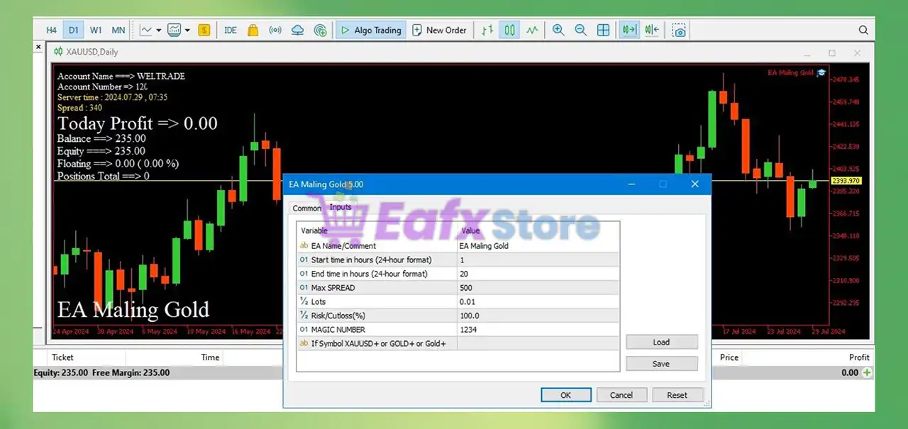Toggle Algo Trading on
The width and height of the screenshot is (908, 429).
pyautogui.click(x=370, y=30)
